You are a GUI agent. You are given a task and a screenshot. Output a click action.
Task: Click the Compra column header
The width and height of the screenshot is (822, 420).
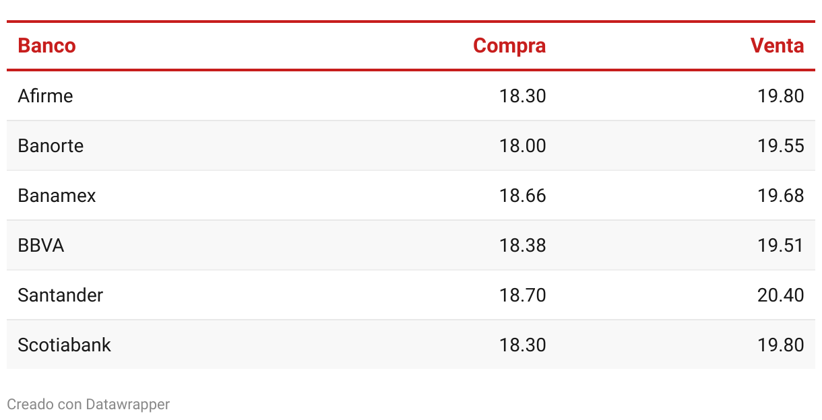click(x=509, y=46)
